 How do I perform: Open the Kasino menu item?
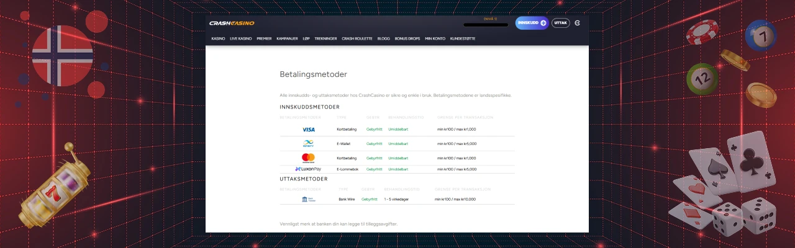click(218, 38)
